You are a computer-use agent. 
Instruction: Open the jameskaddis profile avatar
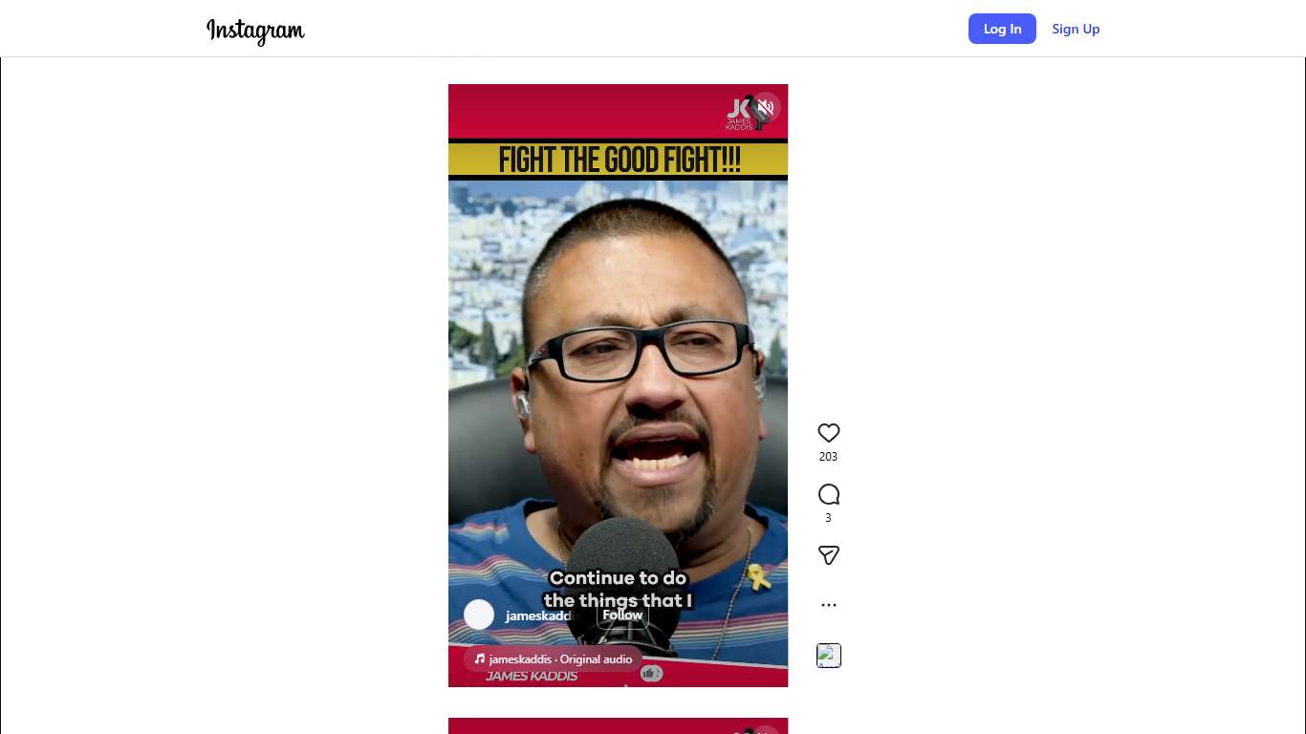tap(479, 615)
